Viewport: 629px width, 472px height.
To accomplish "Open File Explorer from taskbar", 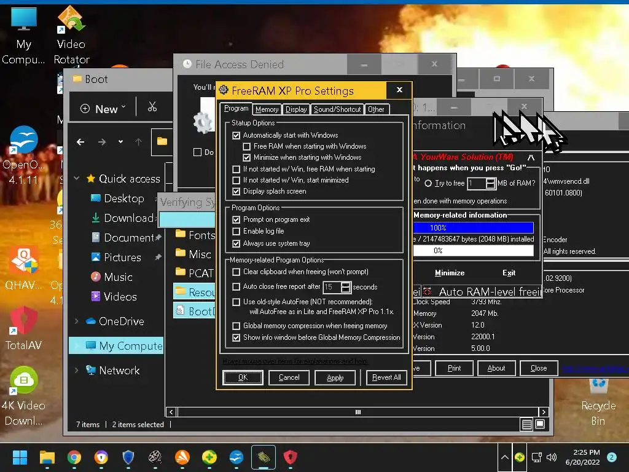I will [x=47, y=457].
